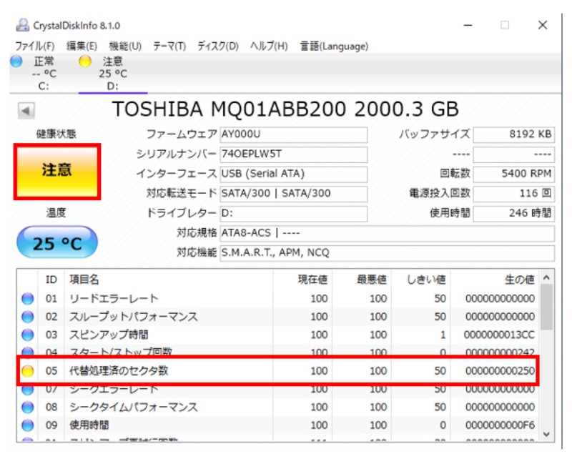
Task: Click the blue status icon for Read Error Rate row
Action: pos(27,299)
